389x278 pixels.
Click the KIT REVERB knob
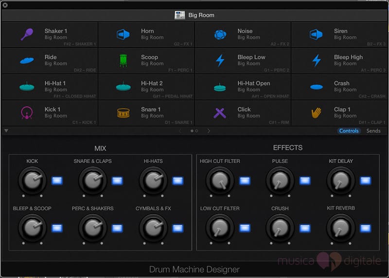coord(341,228)
